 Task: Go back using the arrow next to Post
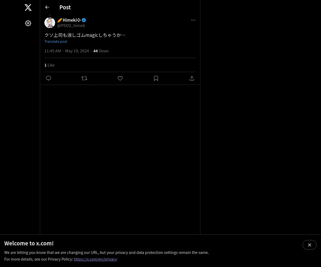pos(47,7)
